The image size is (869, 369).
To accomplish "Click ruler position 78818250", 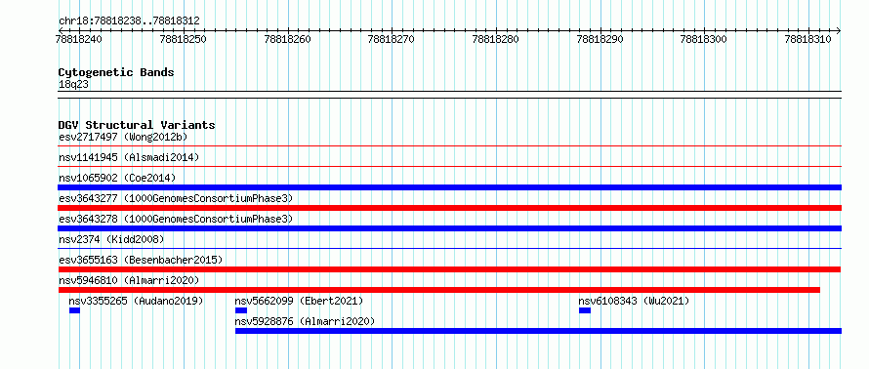I will (x=184, y=39).
